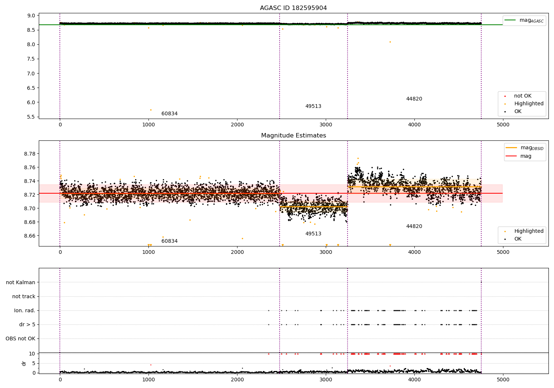Screen dimensions: 554x388
Task: Click the 44820 annotation in the top plot
Action: (414, 99)
